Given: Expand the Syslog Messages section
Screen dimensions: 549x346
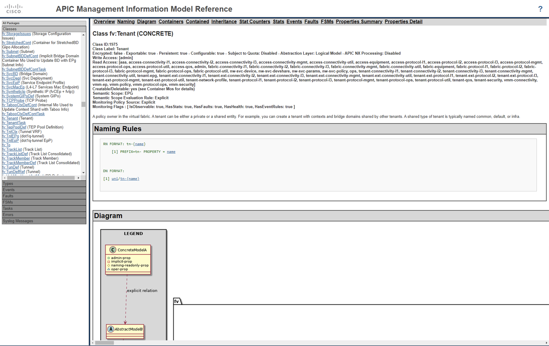Looking at the screenshot, I should pyautogui.click(x=44, y=221).
